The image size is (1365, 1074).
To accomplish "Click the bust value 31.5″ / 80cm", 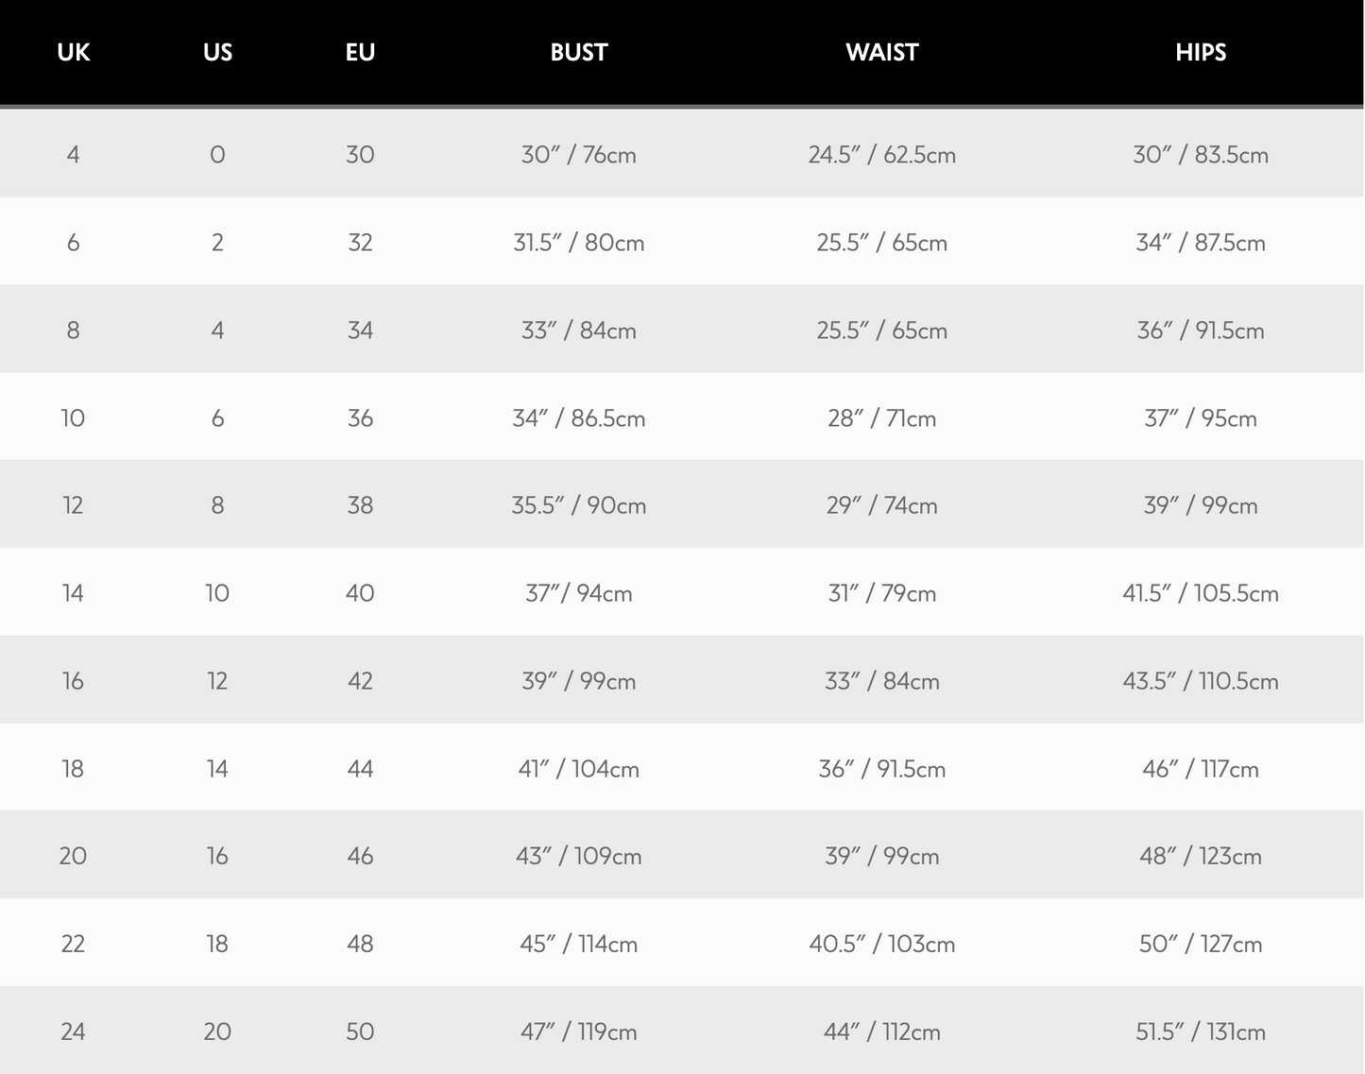I will point(578,243).
